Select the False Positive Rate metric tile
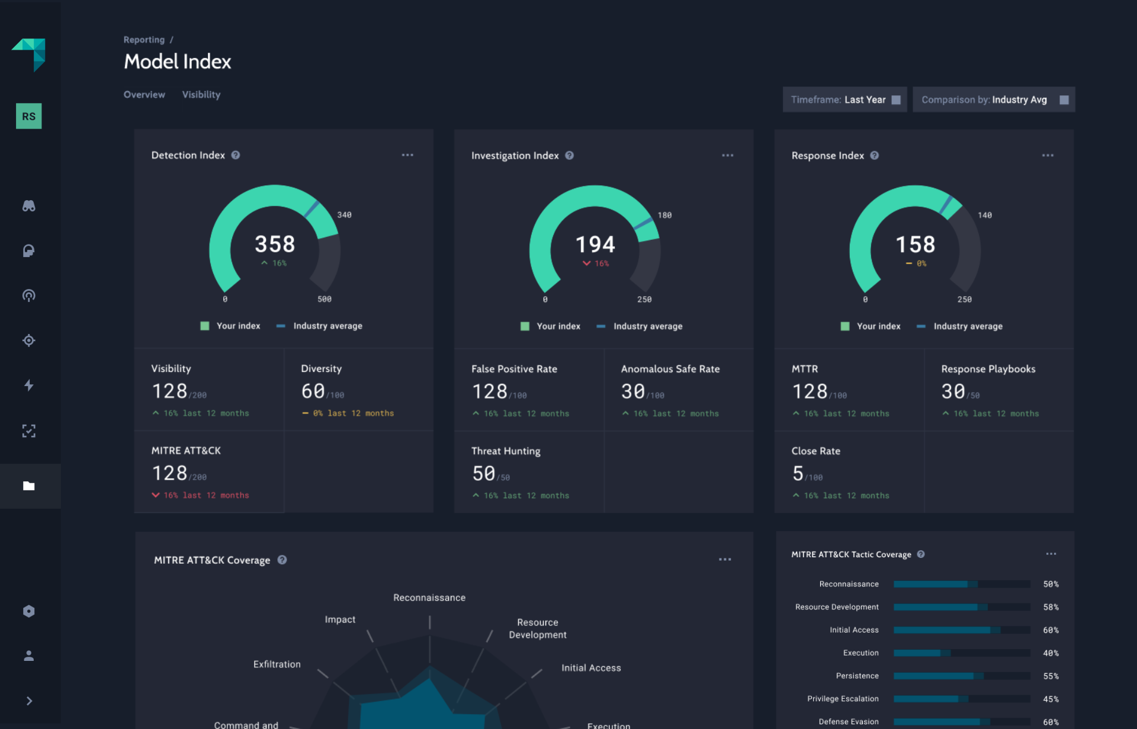 pyautogui.click(x=529, y=390)
